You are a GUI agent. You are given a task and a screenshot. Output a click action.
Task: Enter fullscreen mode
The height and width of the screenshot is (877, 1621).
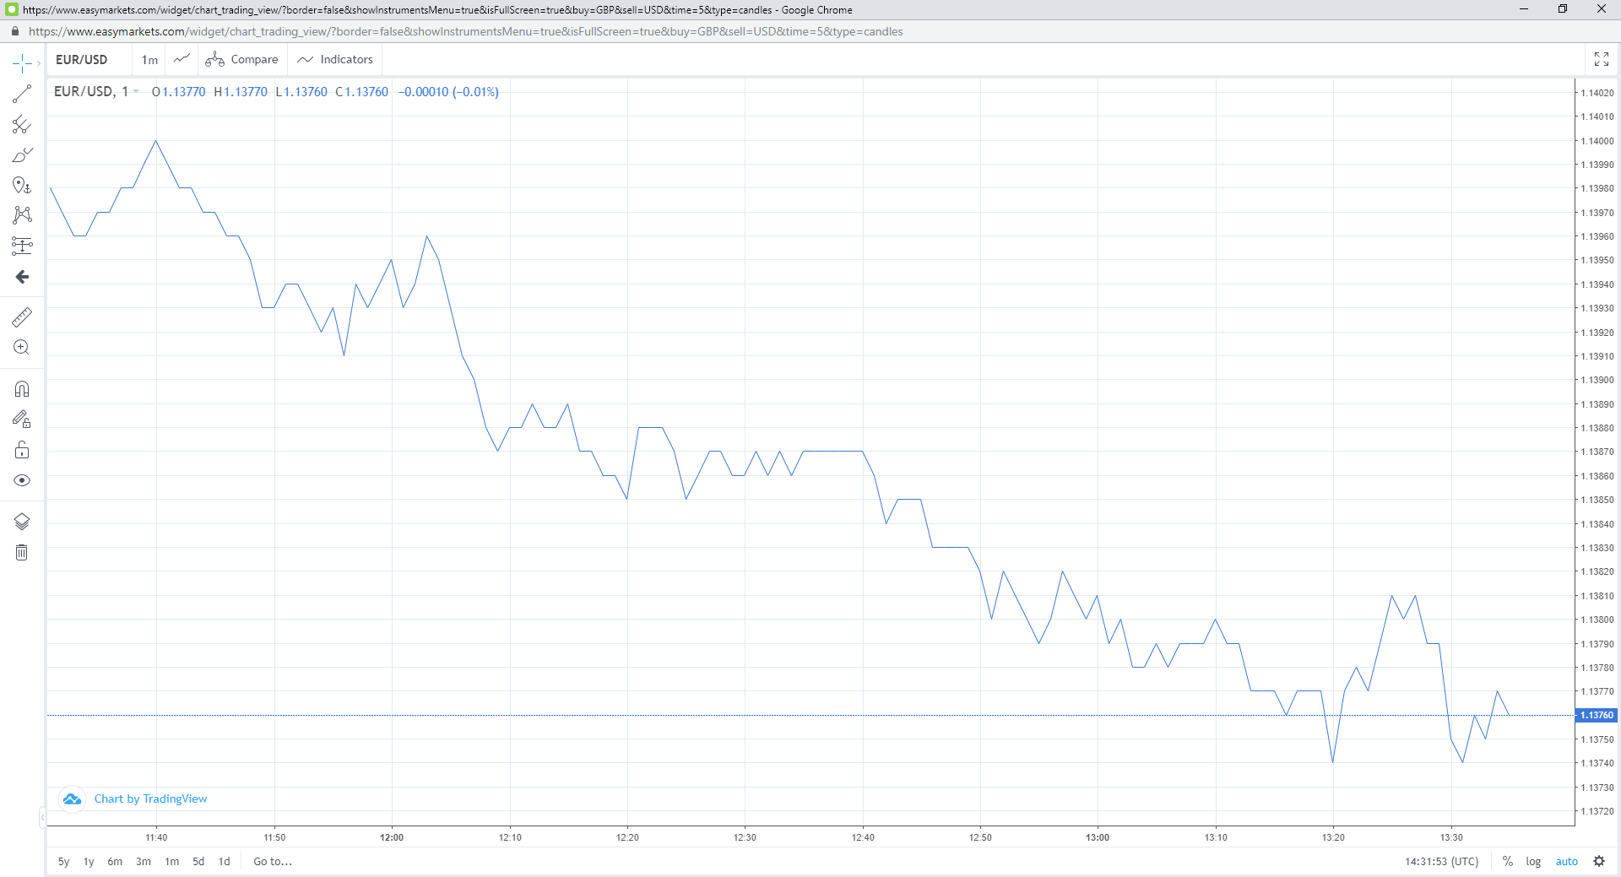coord(1602,59)
